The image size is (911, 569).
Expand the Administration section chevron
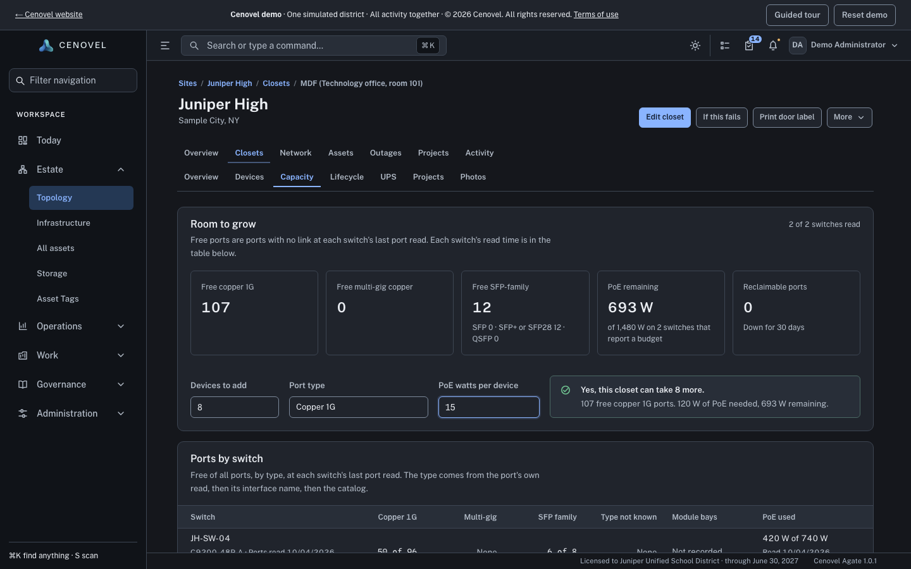pyautogui.click(x=121, y=413)
